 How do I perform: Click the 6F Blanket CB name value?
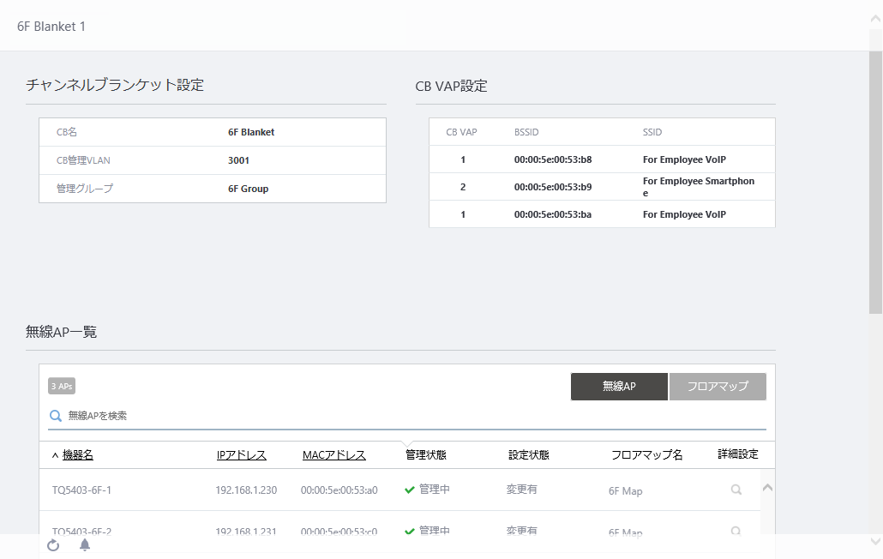pos(251,132)
